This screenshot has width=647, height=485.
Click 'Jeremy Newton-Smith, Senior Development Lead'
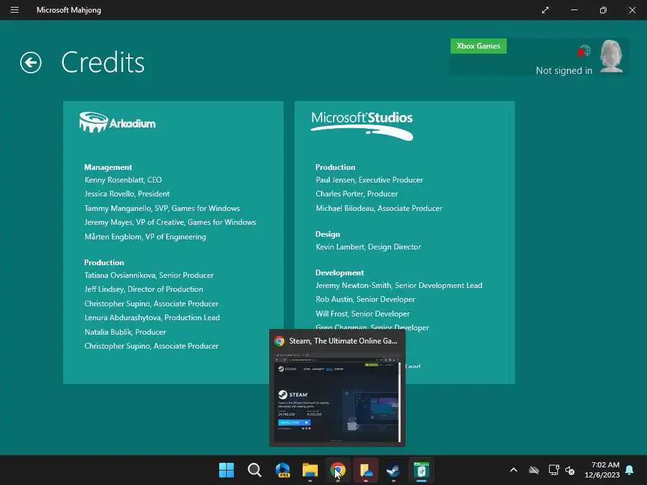[399, 285]
